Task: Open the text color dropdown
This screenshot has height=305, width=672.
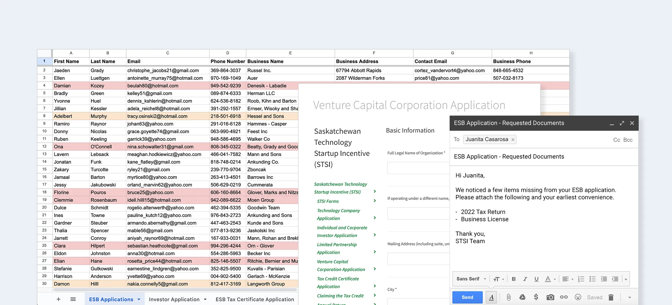Action: (550, 279)
